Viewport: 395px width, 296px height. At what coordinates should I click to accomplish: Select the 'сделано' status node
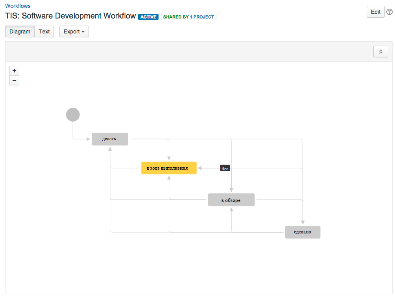[x=303, y=232]
